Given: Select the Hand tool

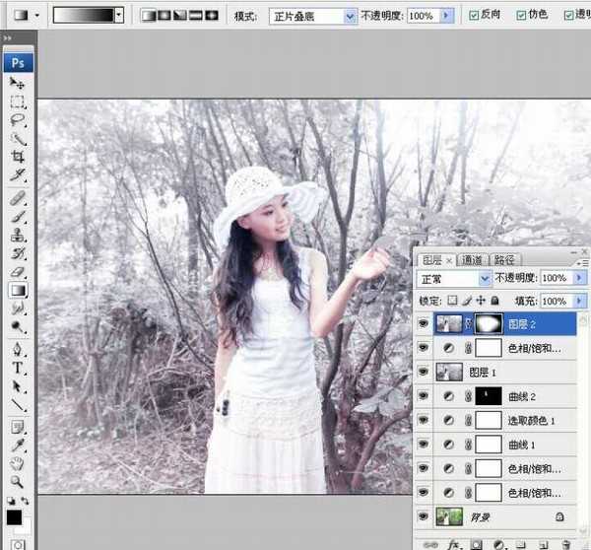Looking at the screenshot, I should tap(18, 463).
